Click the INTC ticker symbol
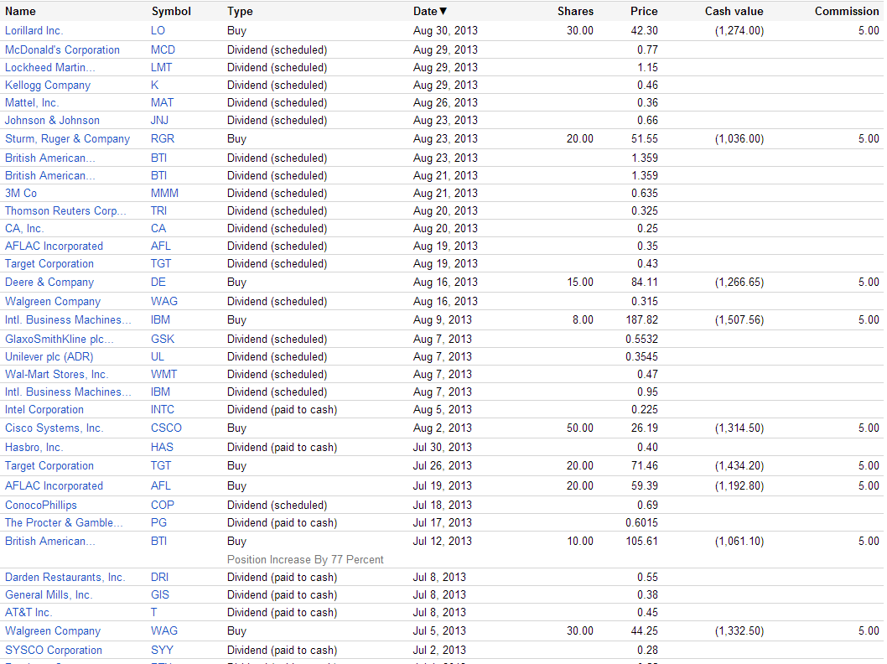887x664 pixels. [163, 409]
